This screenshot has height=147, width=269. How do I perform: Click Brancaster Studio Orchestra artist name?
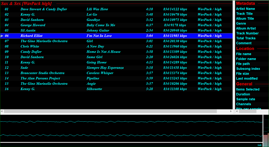pyautogui.click(x=42, y=73)
